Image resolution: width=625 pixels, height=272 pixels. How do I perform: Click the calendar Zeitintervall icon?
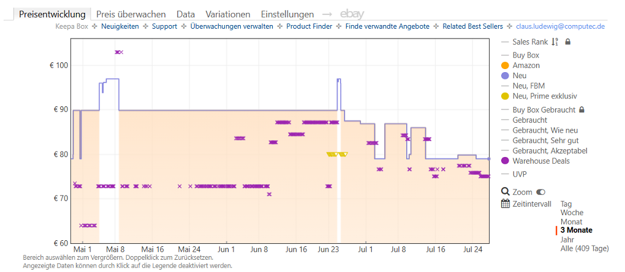[x=506, y=204]
